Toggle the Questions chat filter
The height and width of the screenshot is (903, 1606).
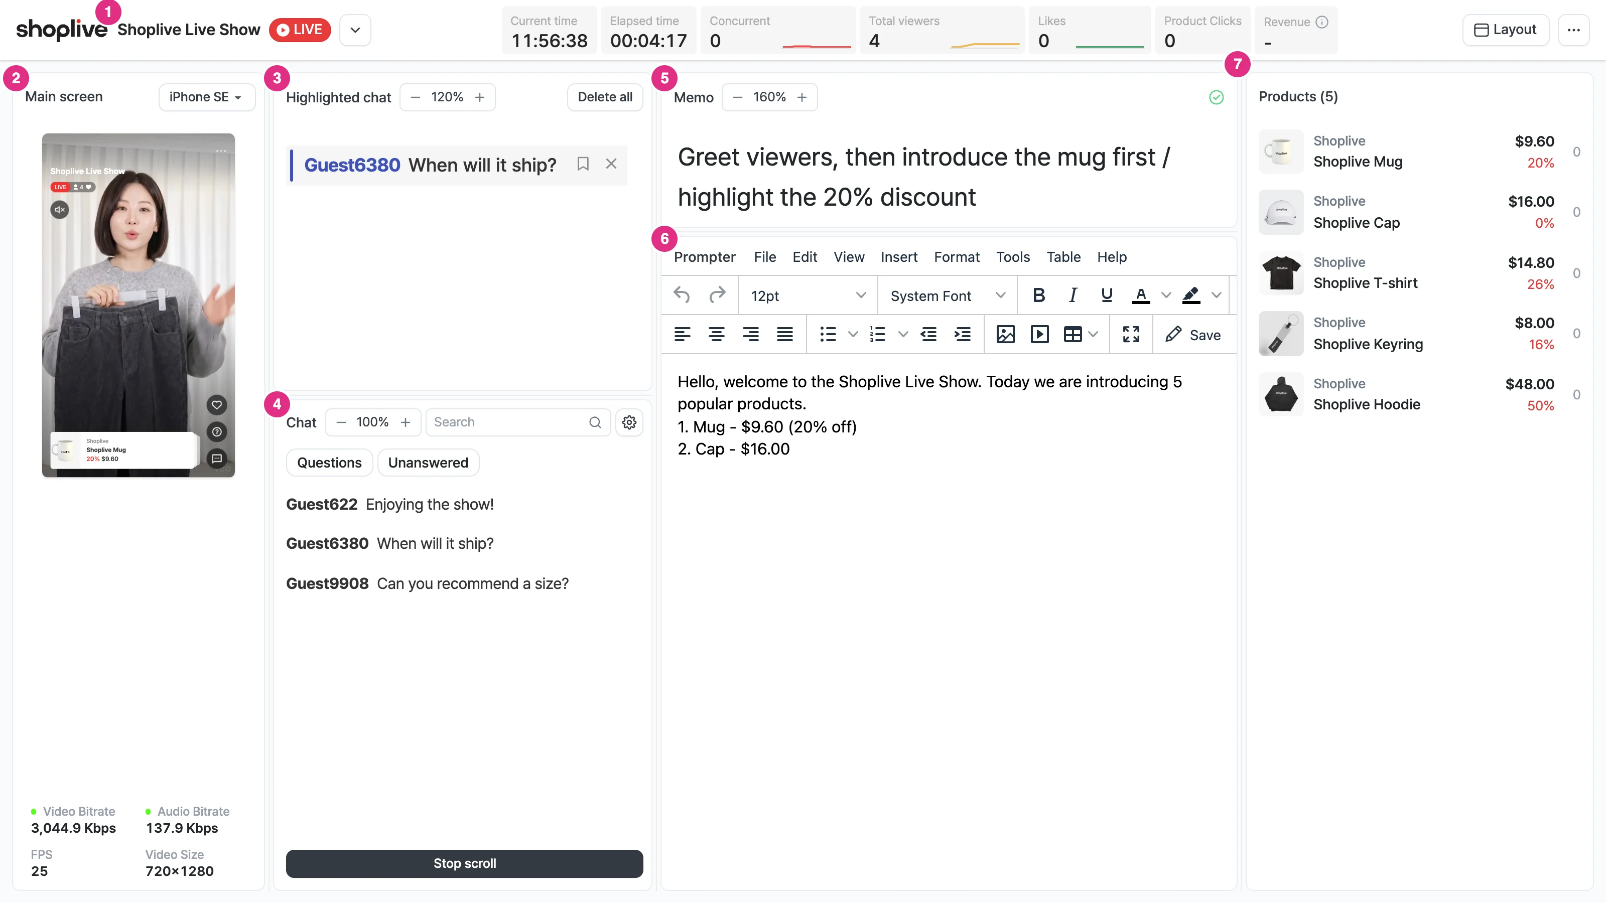(329, 463)
